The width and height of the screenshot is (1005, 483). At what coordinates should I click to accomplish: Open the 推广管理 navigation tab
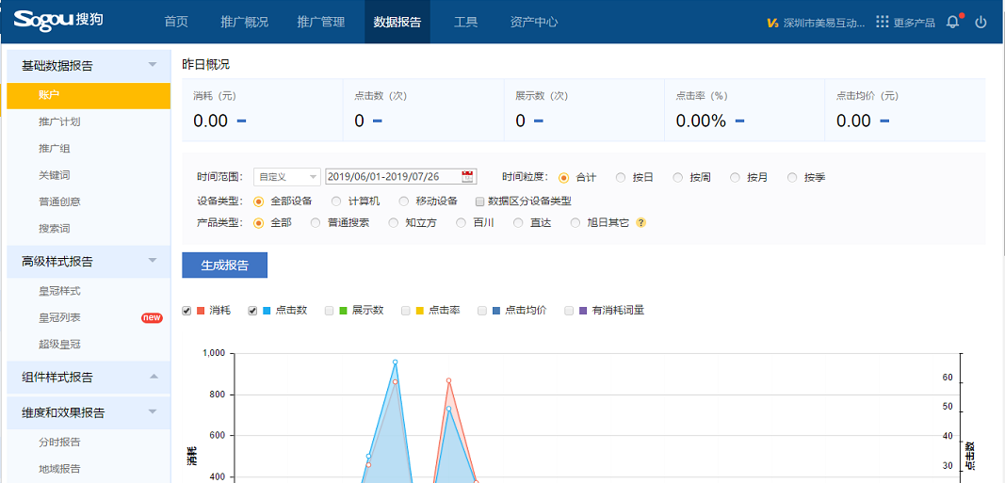coord(321,22)
